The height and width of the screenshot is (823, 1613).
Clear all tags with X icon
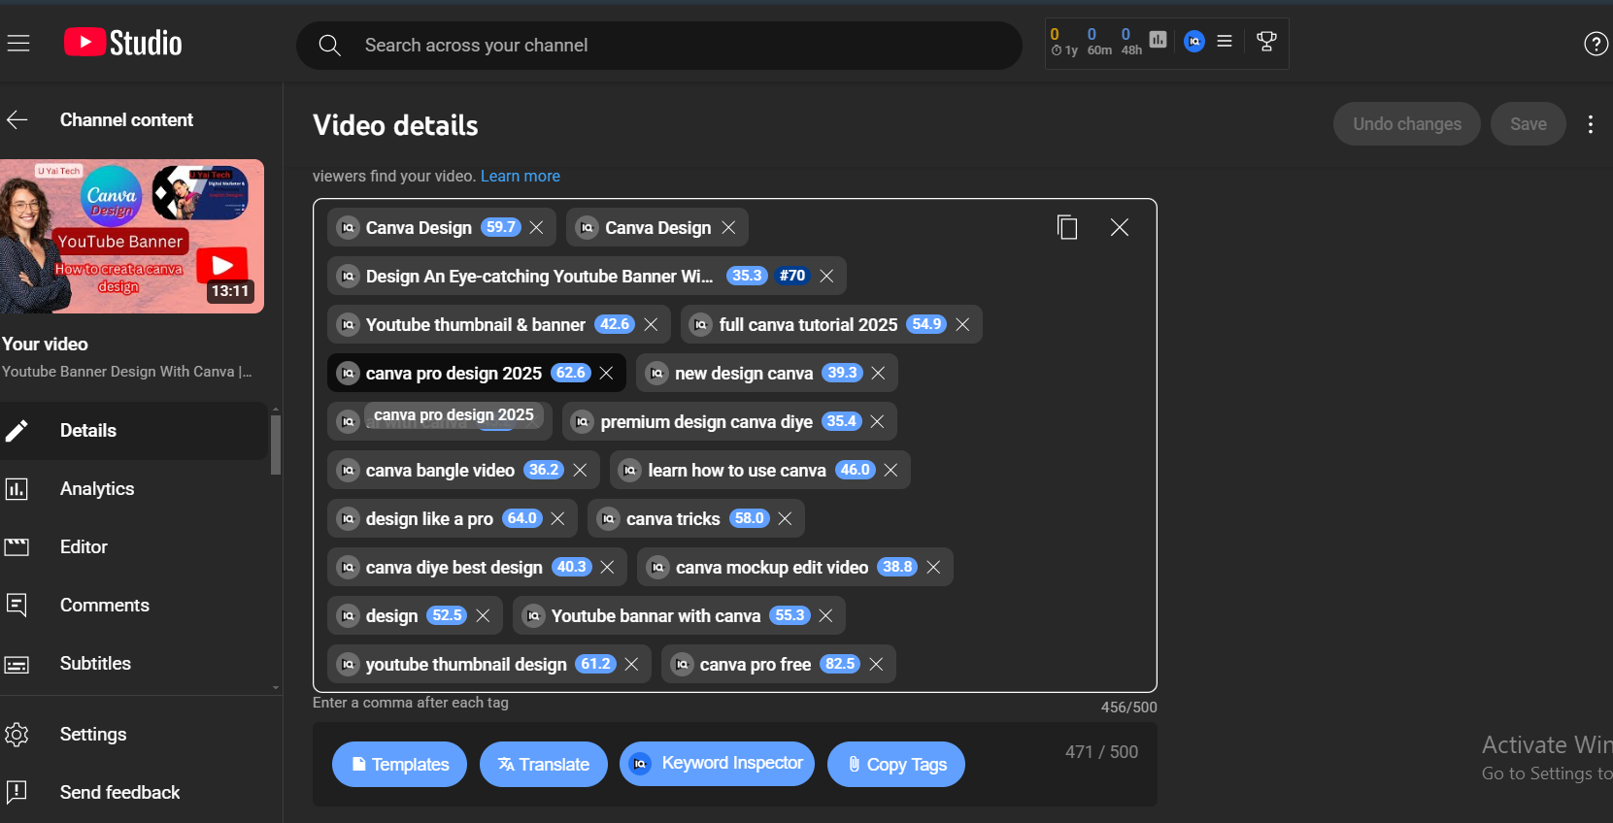[1120, 227]
